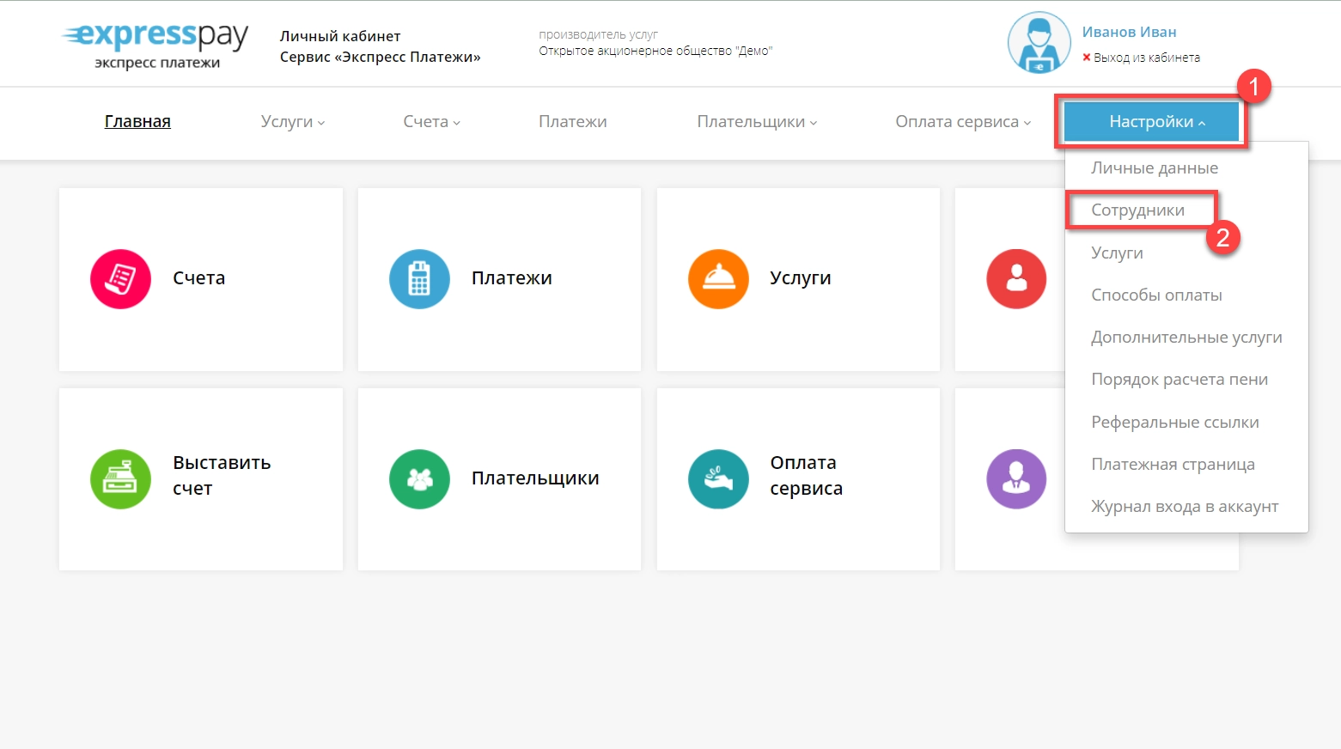Screen dimensions: 1341x749
Task: Click the teal Оплата сервиса hand icon
Action: 718,479
